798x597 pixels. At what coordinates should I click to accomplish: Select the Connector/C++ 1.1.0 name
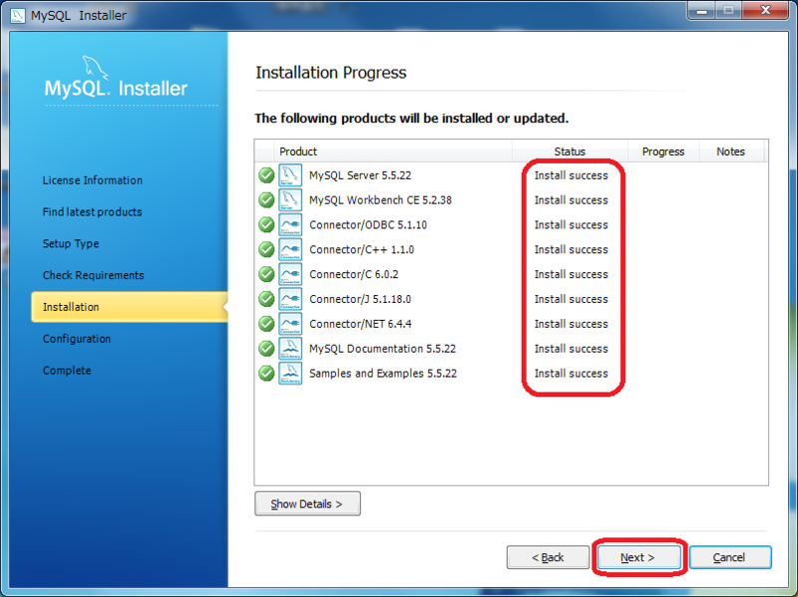(361, 250)
